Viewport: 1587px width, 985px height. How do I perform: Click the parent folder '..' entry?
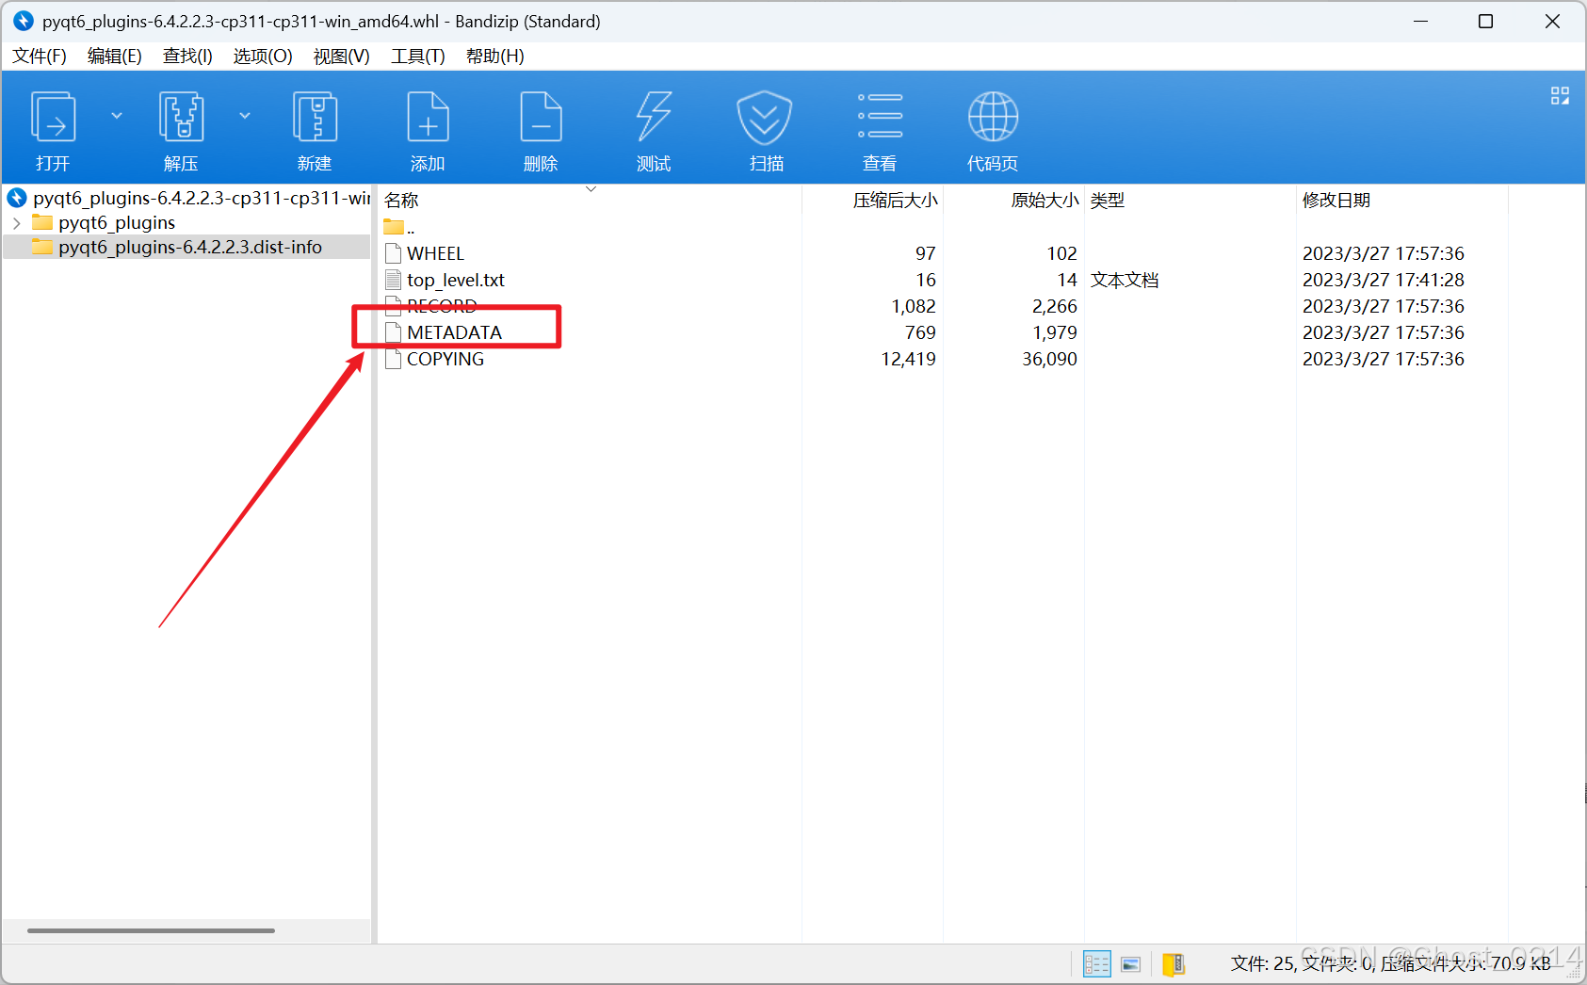coord(399,227)
